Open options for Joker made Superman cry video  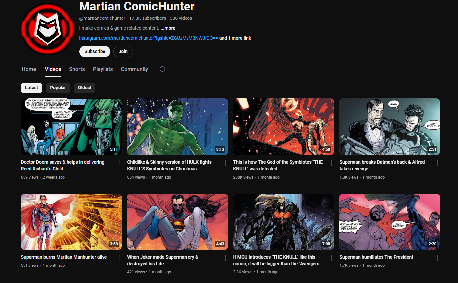pyautogui.click(x=225, y=258)
